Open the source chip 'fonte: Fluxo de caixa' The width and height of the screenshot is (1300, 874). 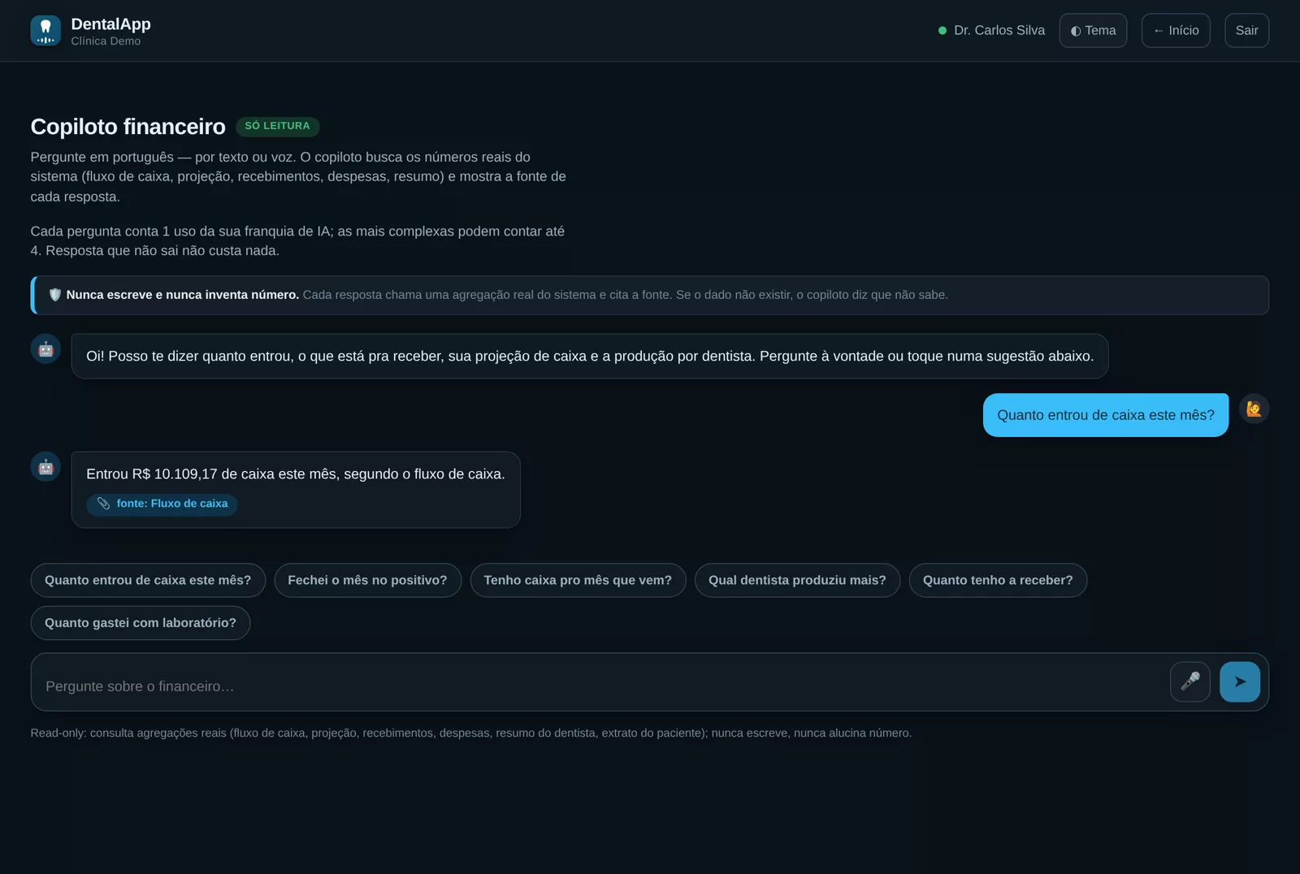point(162,504)
